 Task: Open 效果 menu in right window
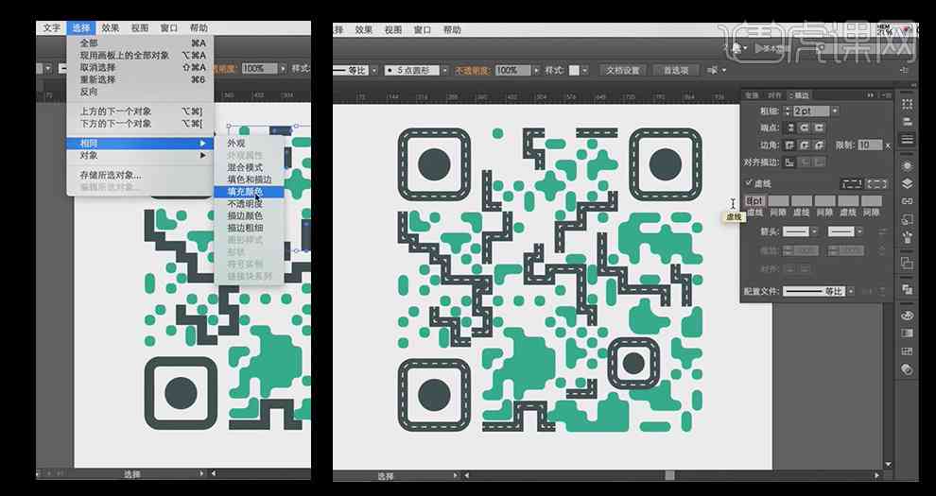[x=364, y=29]
